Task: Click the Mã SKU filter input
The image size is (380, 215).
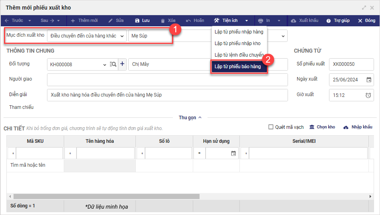Action: coord(39,153)
